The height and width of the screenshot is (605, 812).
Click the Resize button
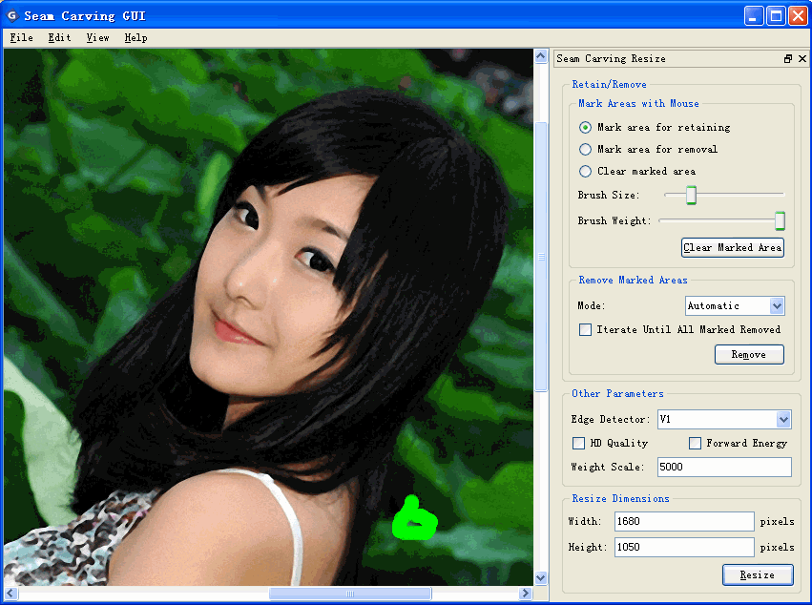(758, 575)
